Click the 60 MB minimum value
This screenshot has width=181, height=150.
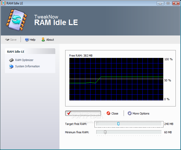[x=168, y=132]
